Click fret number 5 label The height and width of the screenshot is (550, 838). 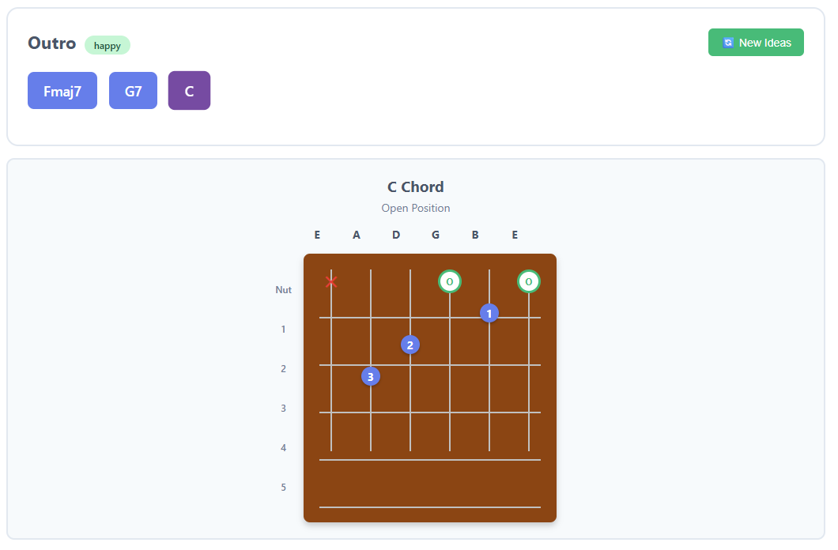click(x=283, y=487)
